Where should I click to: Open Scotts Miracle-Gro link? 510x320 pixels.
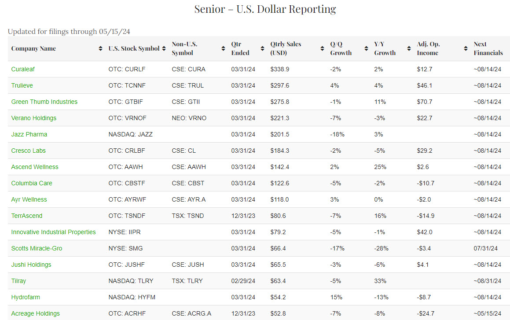37,248
